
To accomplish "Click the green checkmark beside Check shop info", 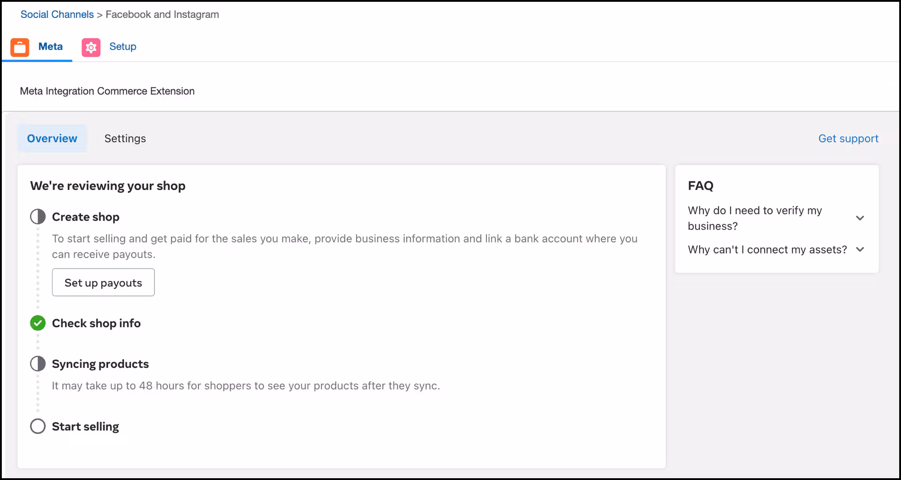I will click(x=38, y=323).
